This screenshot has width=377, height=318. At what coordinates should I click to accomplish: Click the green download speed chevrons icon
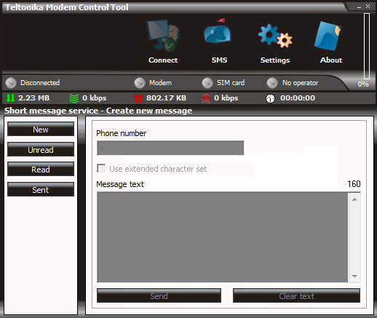click(x=74, y=98)
